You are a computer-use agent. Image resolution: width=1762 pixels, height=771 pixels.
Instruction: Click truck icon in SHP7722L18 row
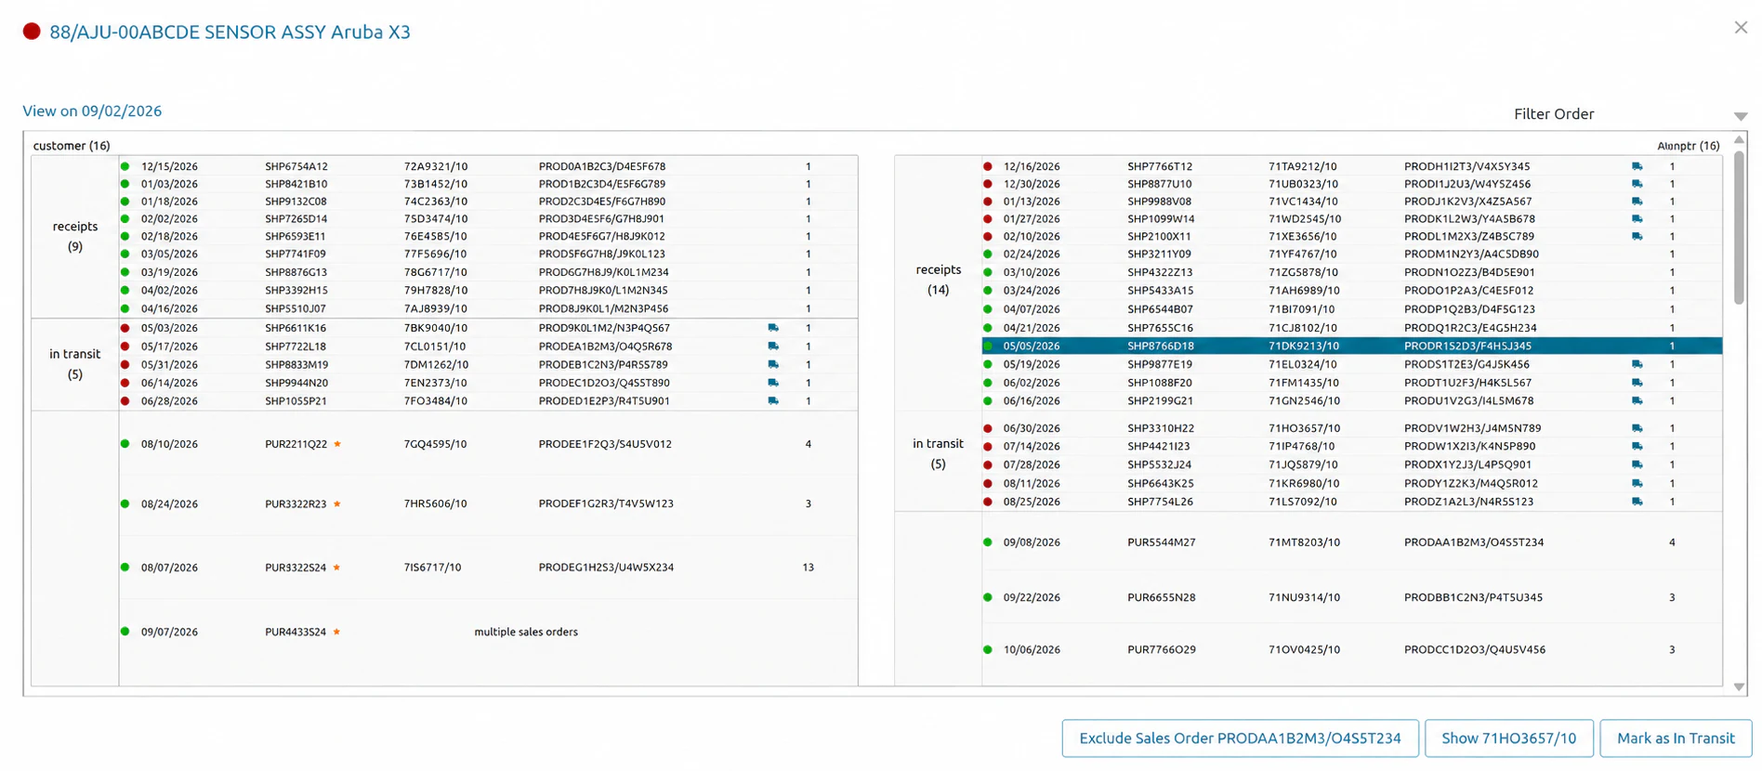pos(773,346)
